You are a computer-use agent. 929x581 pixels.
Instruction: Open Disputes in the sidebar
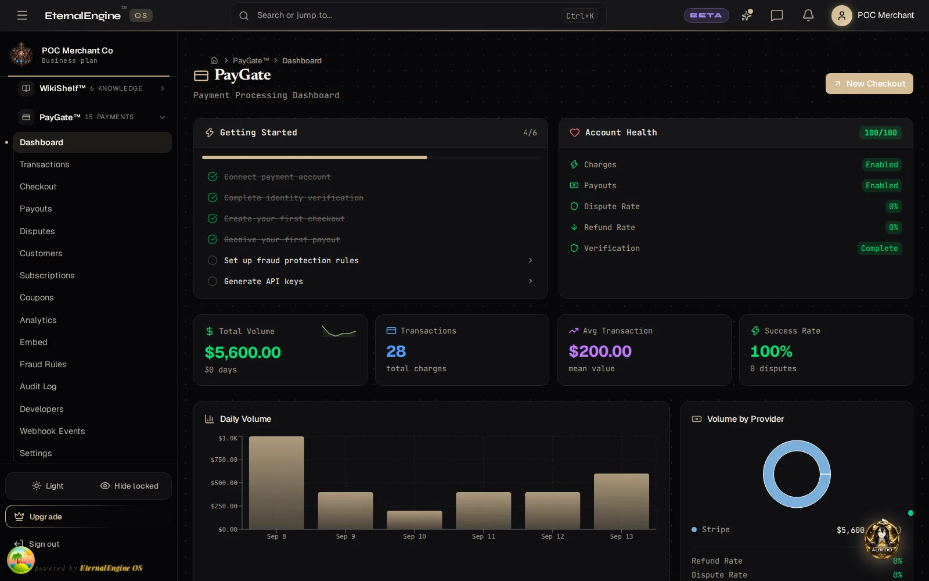coord(92,231)
